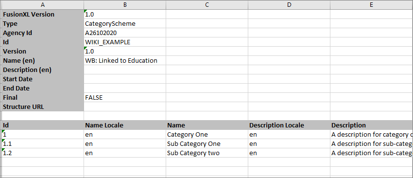Click the FALSE value next to Final
This screenshot has width=413, height=178.
coord(125,98)
